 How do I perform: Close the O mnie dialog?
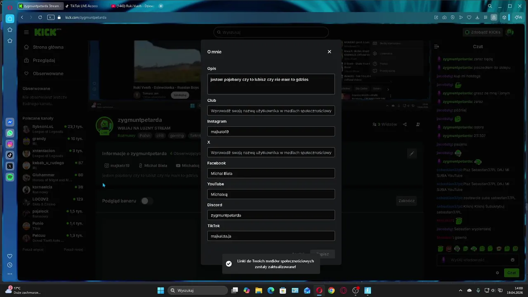tap(329, 52)
